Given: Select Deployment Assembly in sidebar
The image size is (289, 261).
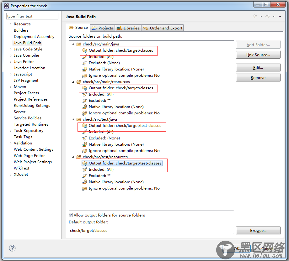Looking at the screenshot, I should pyautogui.click(x=34, y=37).
